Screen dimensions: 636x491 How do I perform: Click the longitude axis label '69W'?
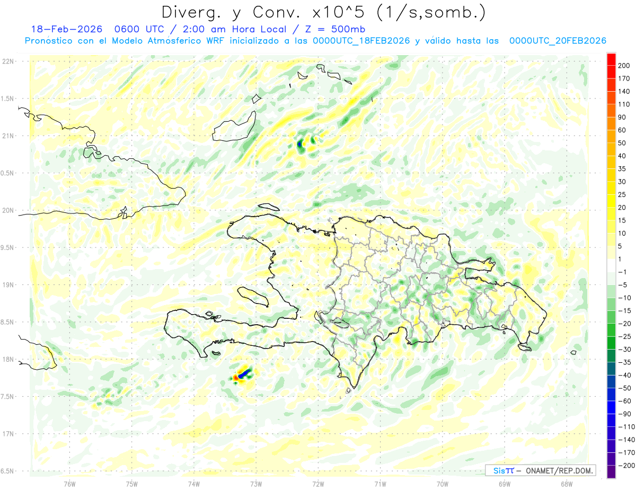pyautogui.click(x=505, y=484)
